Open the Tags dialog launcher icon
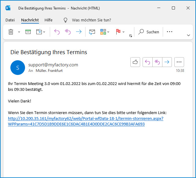This screenshot has height=178, width=196. [131, 36]
